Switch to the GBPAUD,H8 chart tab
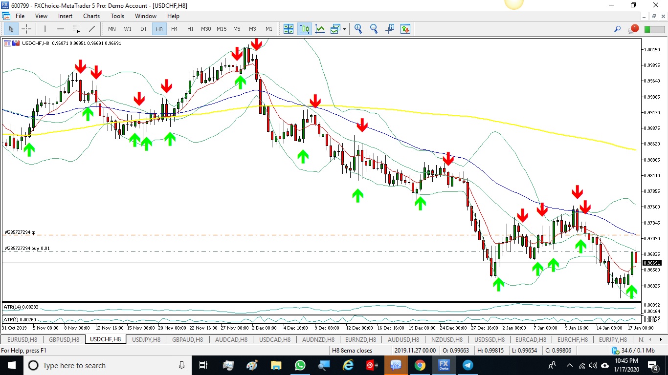This screenshot has height=375, width=668. click(x=188, y=339)
